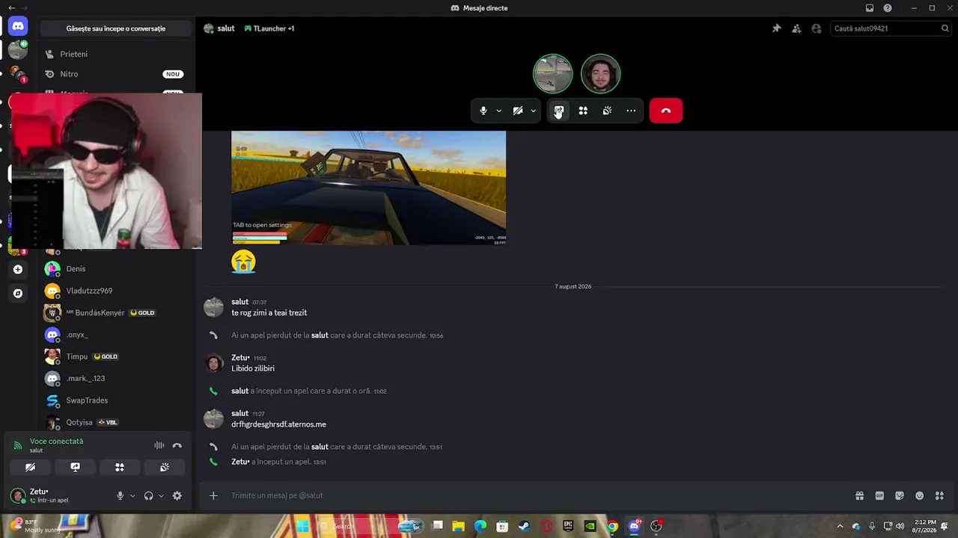Open Discord help
Screen dimensions: 958x538
tap(888, 8)
